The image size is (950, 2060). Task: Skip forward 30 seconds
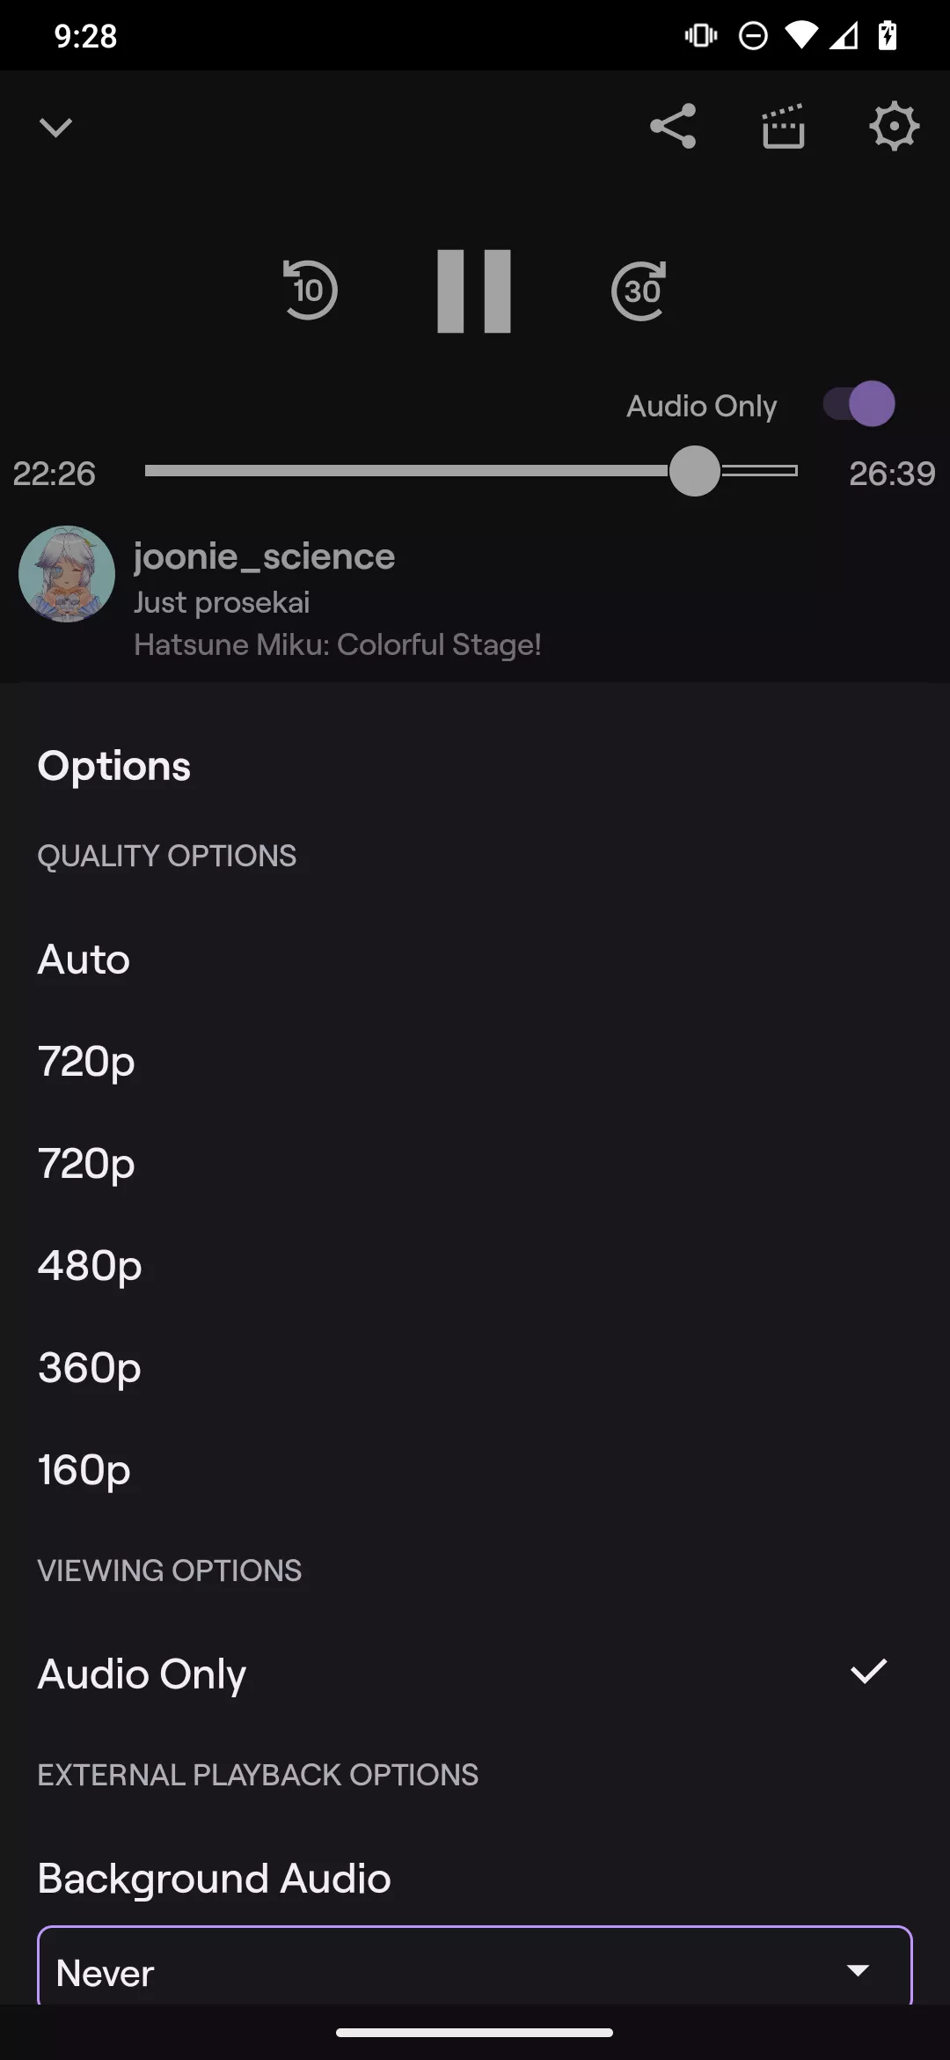coord(639,290)
